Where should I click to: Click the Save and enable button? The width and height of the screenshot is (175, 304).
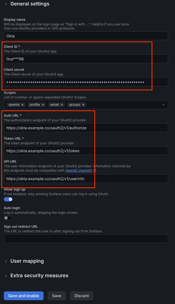pos(24,296)
